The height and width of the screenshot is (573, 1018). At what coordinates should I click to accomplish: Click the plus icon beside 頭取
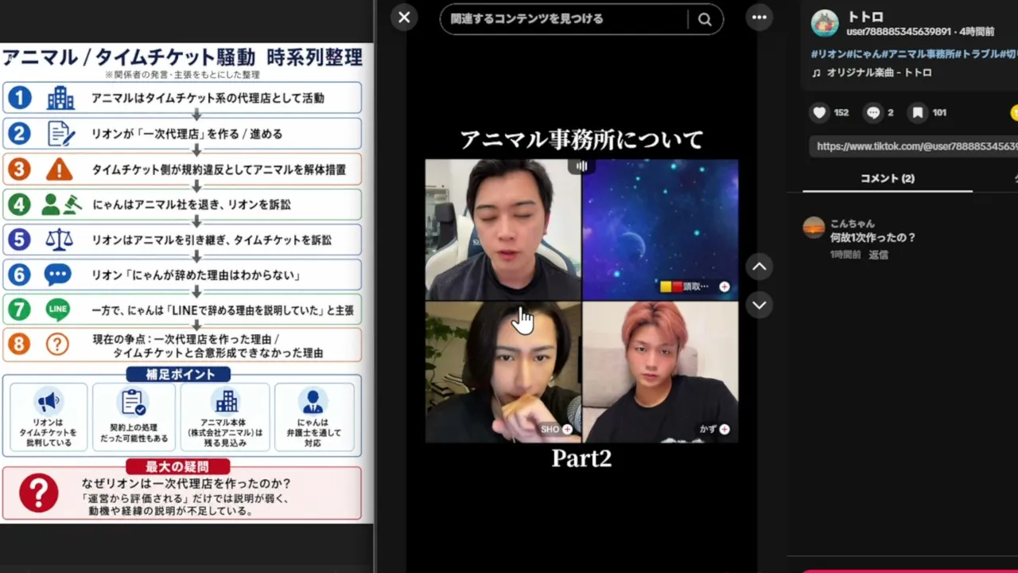point(725,286)
